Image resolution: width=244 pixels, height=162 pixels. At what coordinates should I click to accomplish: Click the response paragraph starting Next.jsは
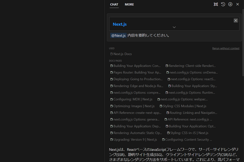point(174,155)
